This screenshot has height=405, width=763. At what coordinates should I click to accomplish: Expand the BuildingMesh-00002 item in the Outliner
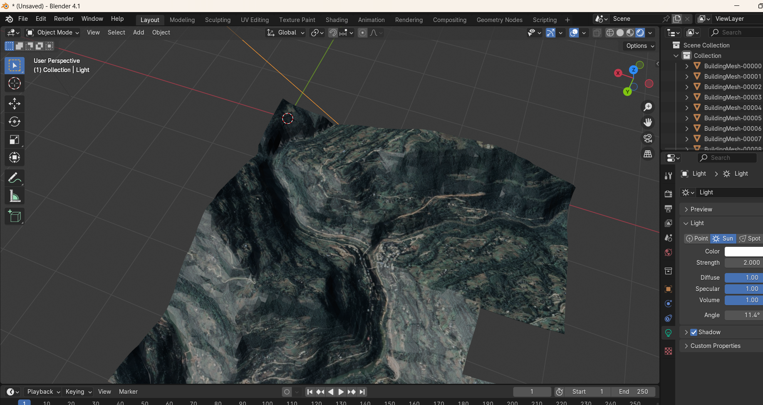pos(686,87)
